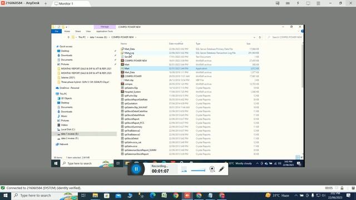Open Salaries (2021) pinned folder
356x200 pixels.
coord(68,78)
